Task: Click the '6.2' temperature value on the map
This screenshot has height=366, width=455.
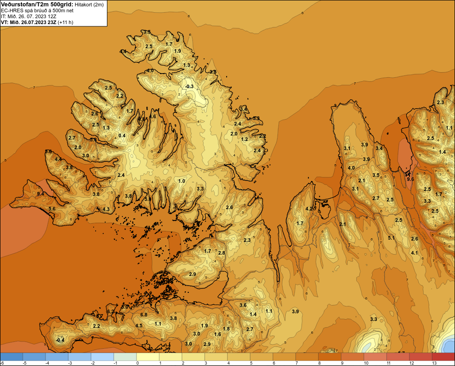Action: pyautogui.click(x=111, y=311)
